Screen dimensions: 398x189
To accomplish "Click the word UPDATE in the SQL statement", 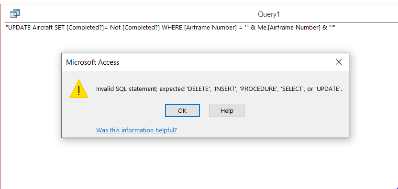I will tap(20, 28).
